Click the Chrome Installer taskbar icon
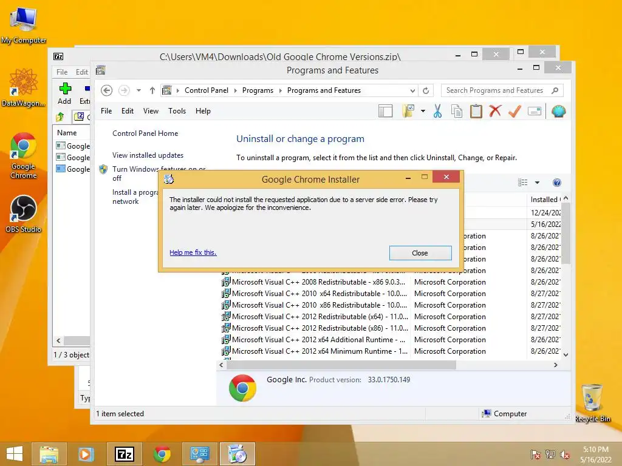Viewport: 622px width, 466px height. [x=238, y=454]
